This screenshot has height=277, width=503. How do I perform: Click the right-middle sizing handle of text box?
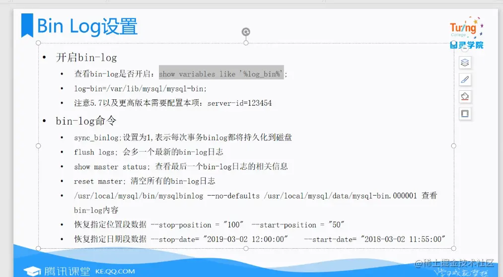[454, 146]
